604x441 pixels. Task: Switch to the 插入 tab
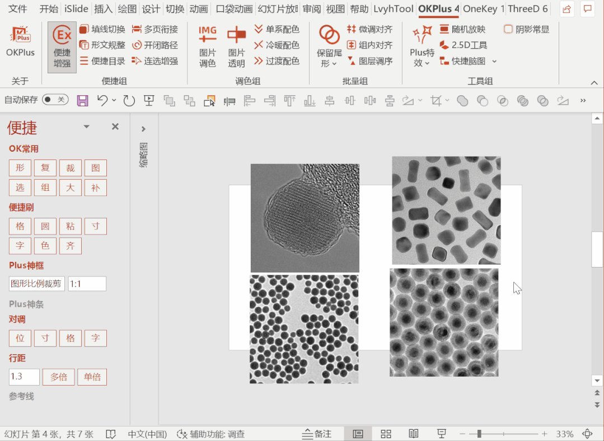[103, 9]
